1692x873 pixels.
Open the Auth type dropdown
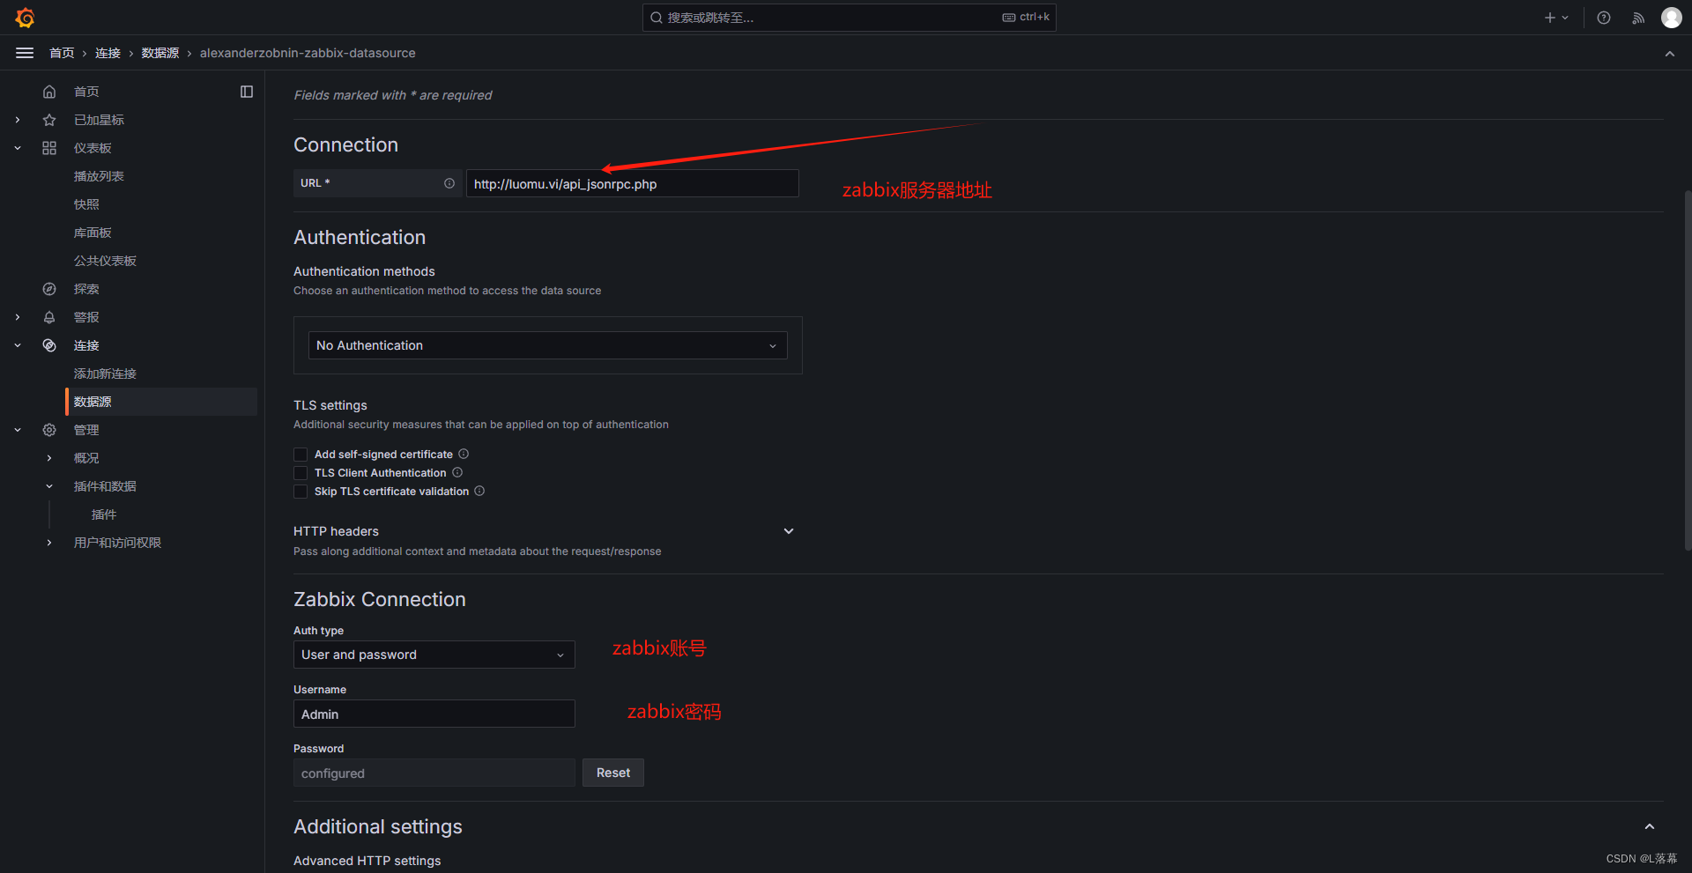(x=434, y=655)
